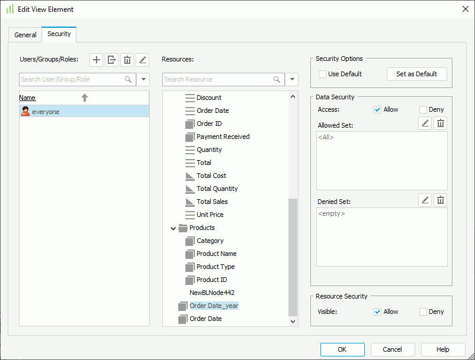Clear the Allowed Set with trash icon
This screenshot has height=360, width=475.
tap(440, 123)
